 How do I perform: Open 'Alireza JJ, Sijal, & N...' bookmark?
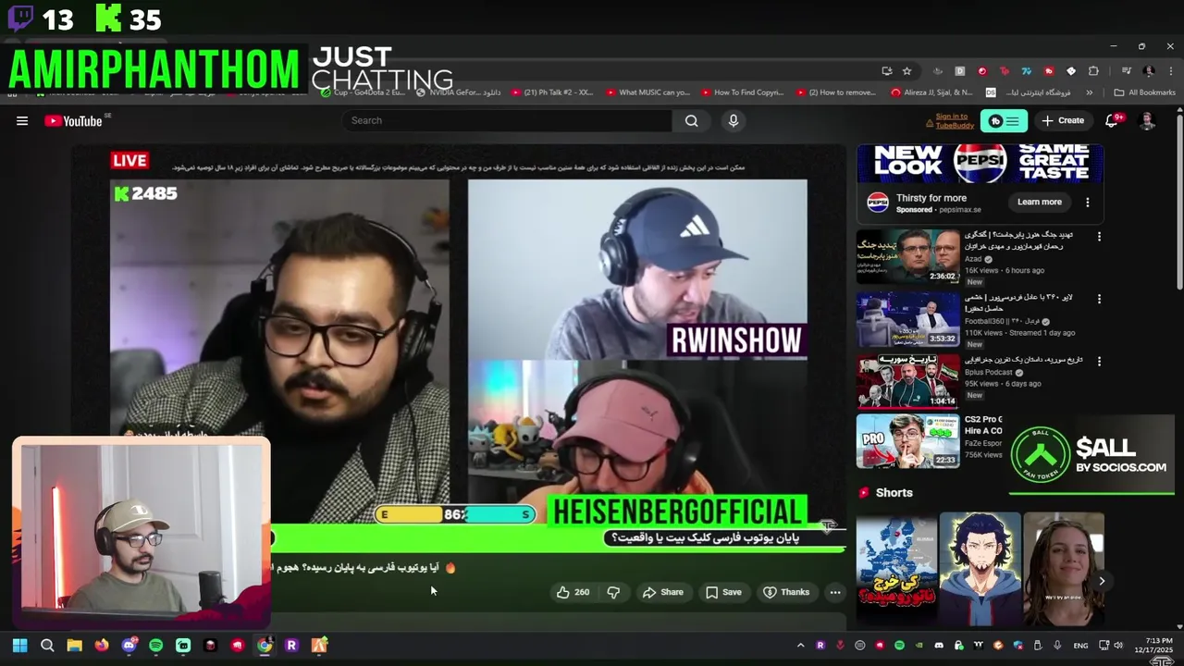931,92
